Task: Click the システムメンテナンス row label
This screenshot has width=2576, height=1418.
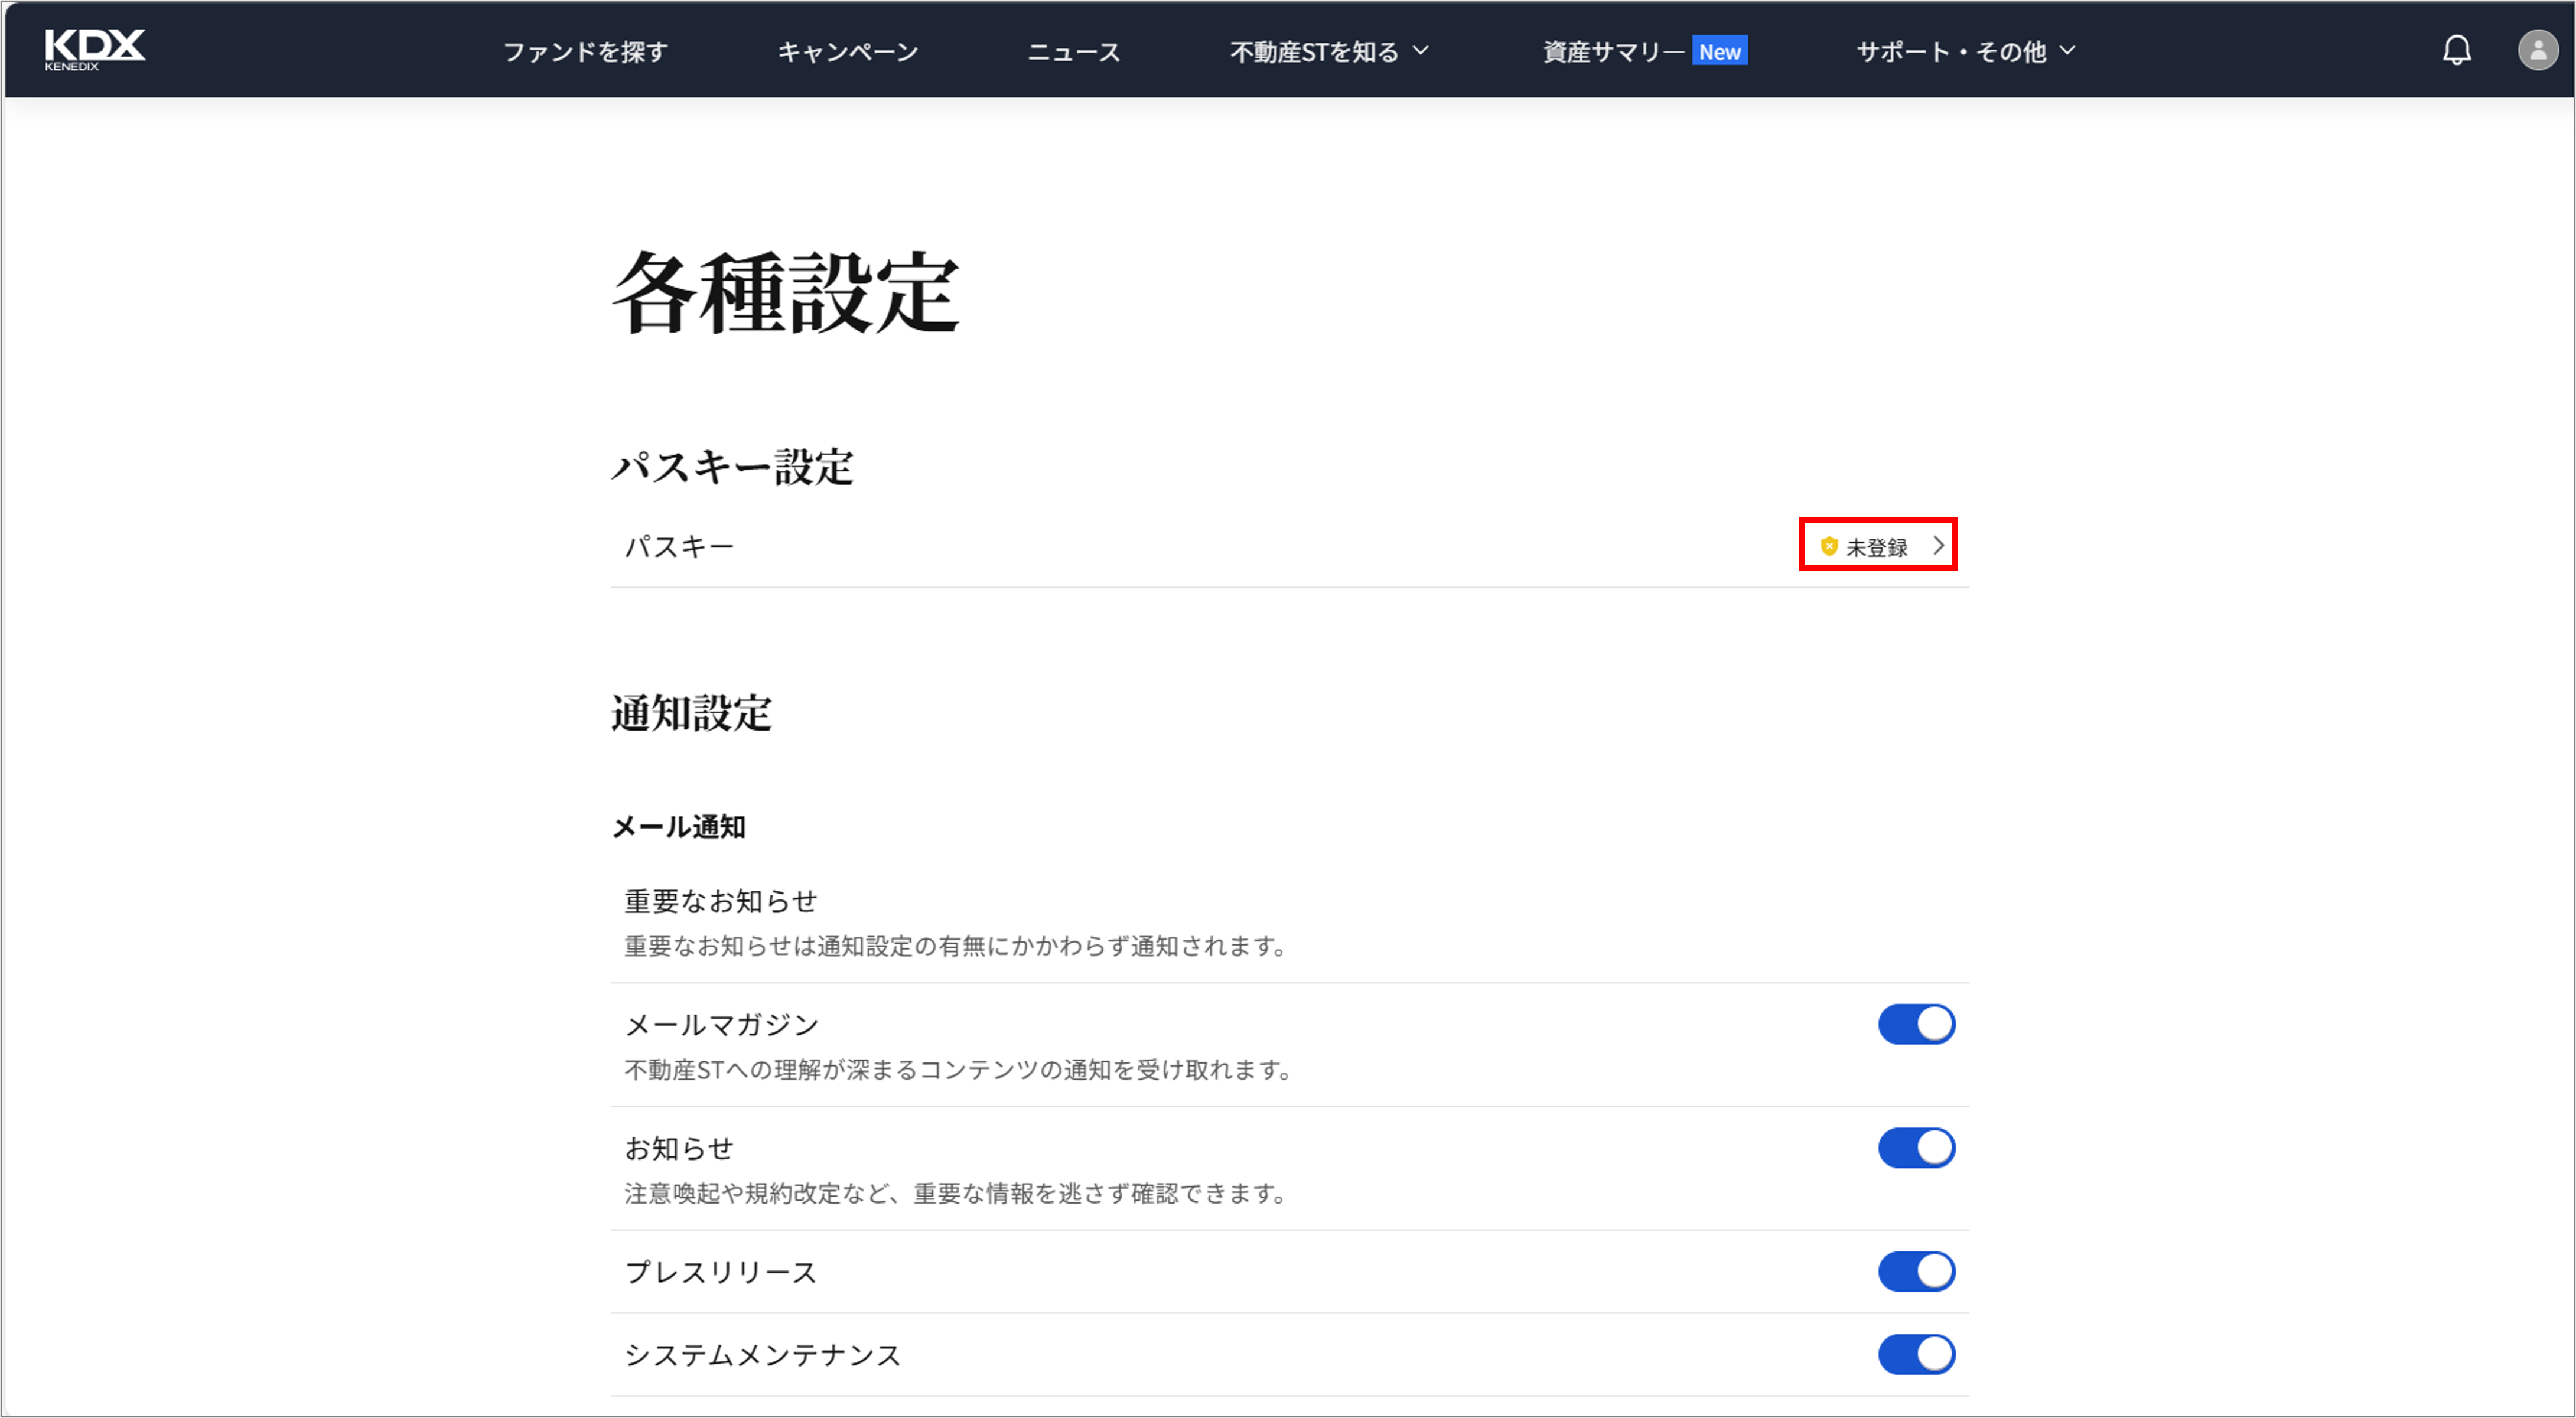Action: [762, 1356]
